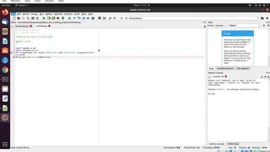Open Editor pane options gear icon
Image resolution: width=270 pixels, height=152 pixels.
205,26
